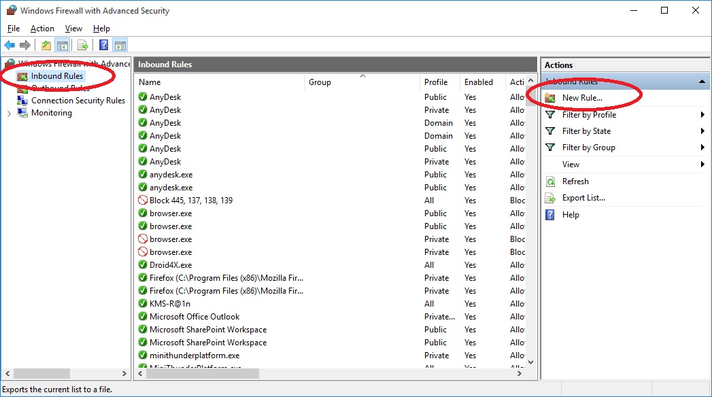712x397 pixels.
Task: Click the Up one level folder icon
Action: 46,46
